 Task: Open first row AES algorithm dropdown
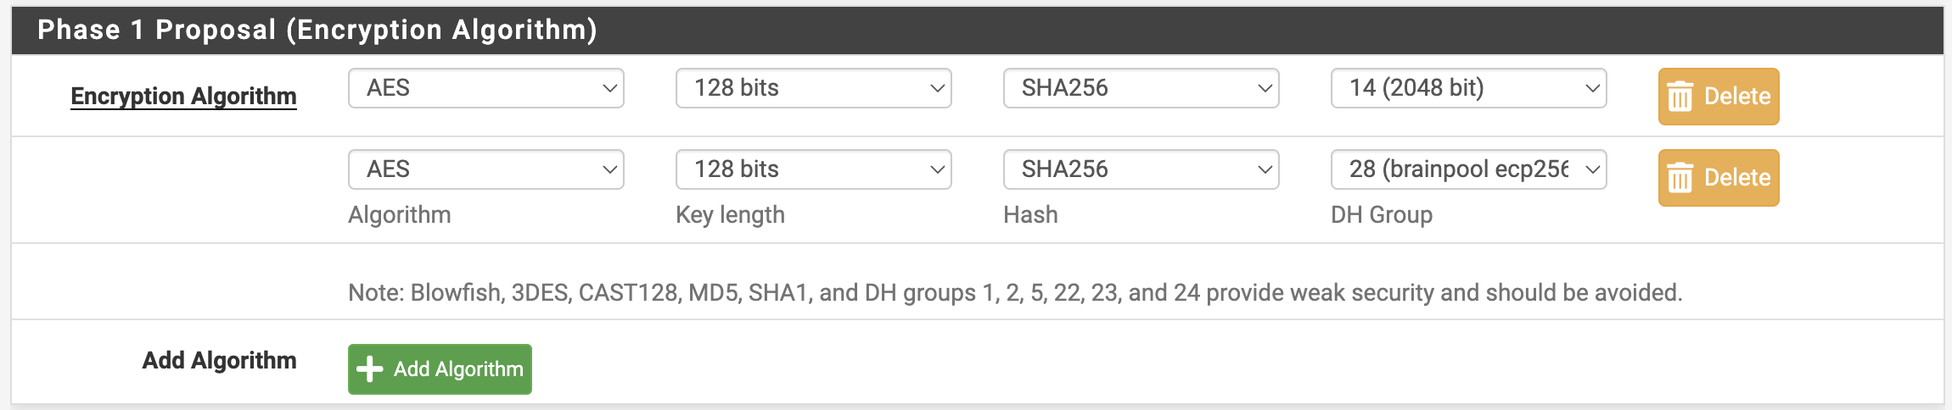[486, 88]
